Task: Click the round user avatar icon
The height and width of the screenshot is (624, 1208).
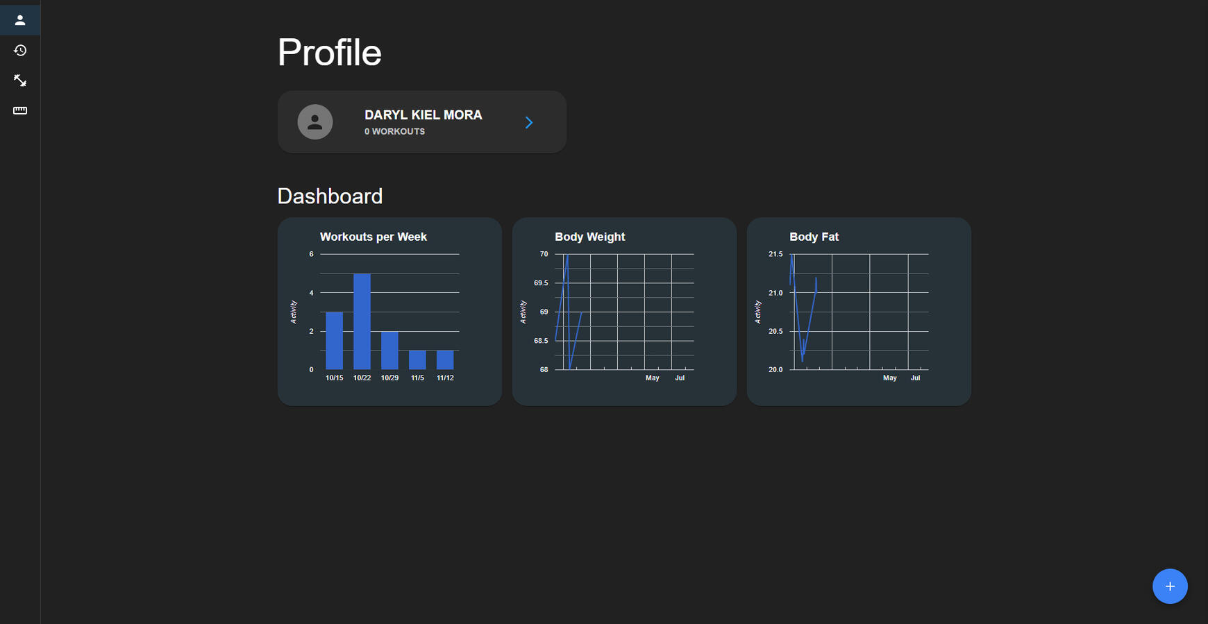Action: (315, 122)
